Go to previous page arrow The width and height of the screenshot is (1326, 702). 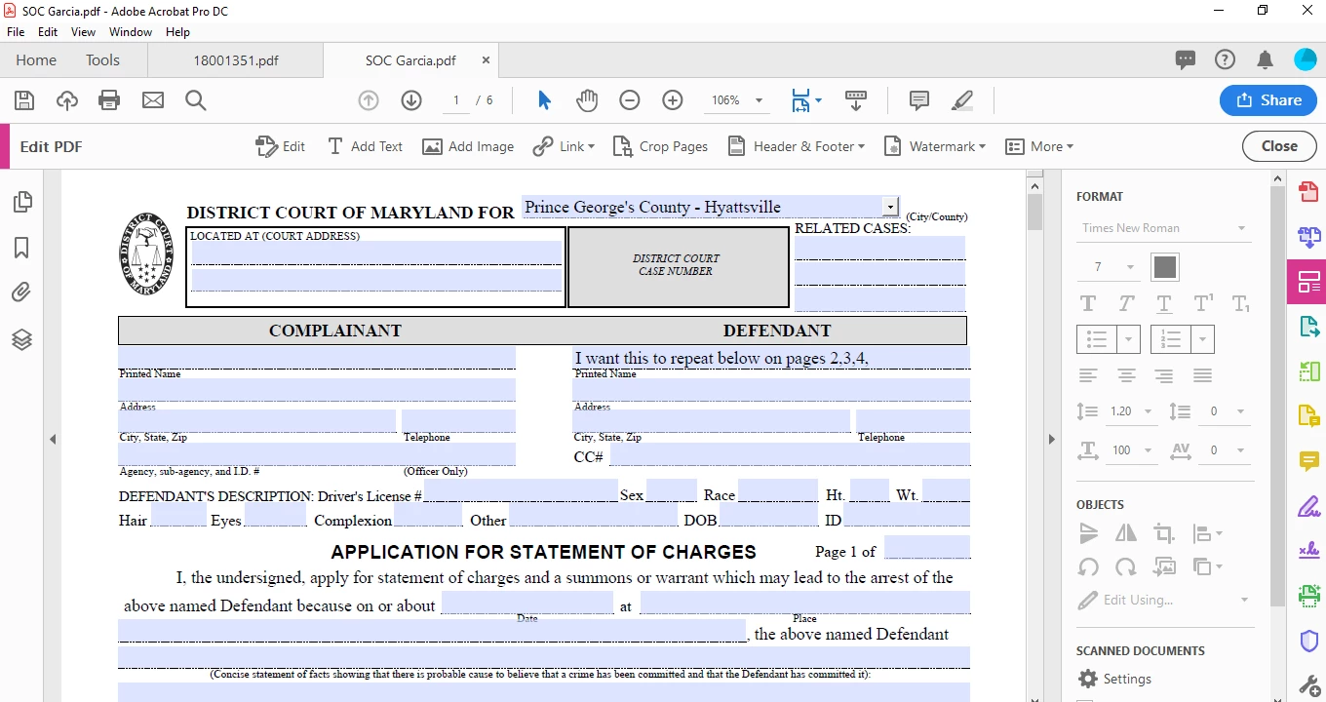click(369, 100)
